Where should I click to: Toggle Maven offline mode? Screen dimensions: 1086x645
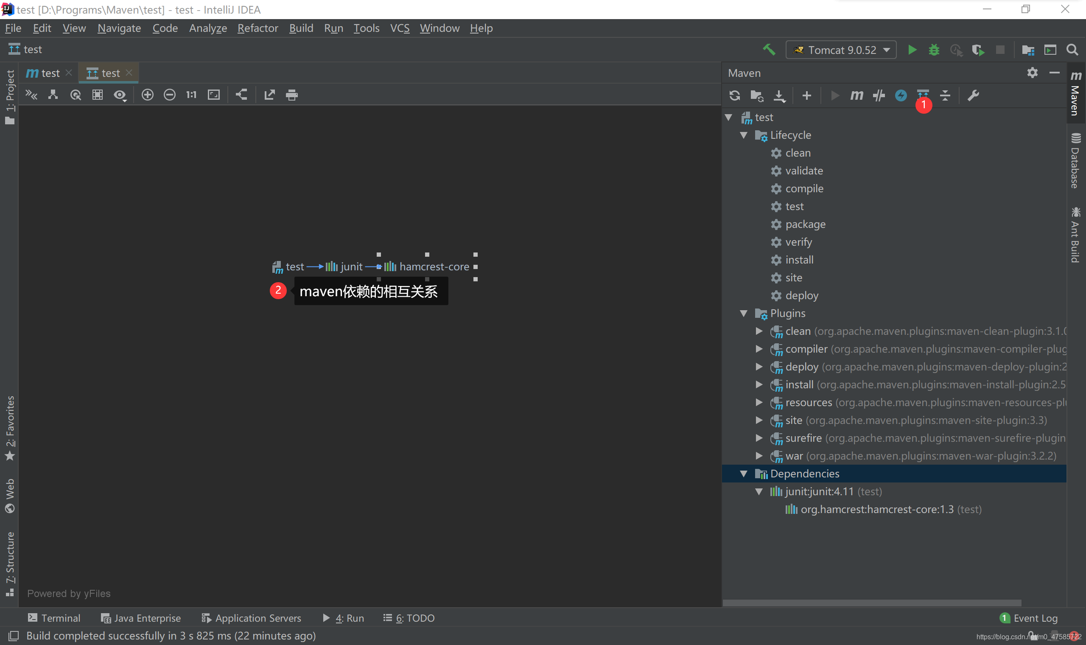[879, 95]
